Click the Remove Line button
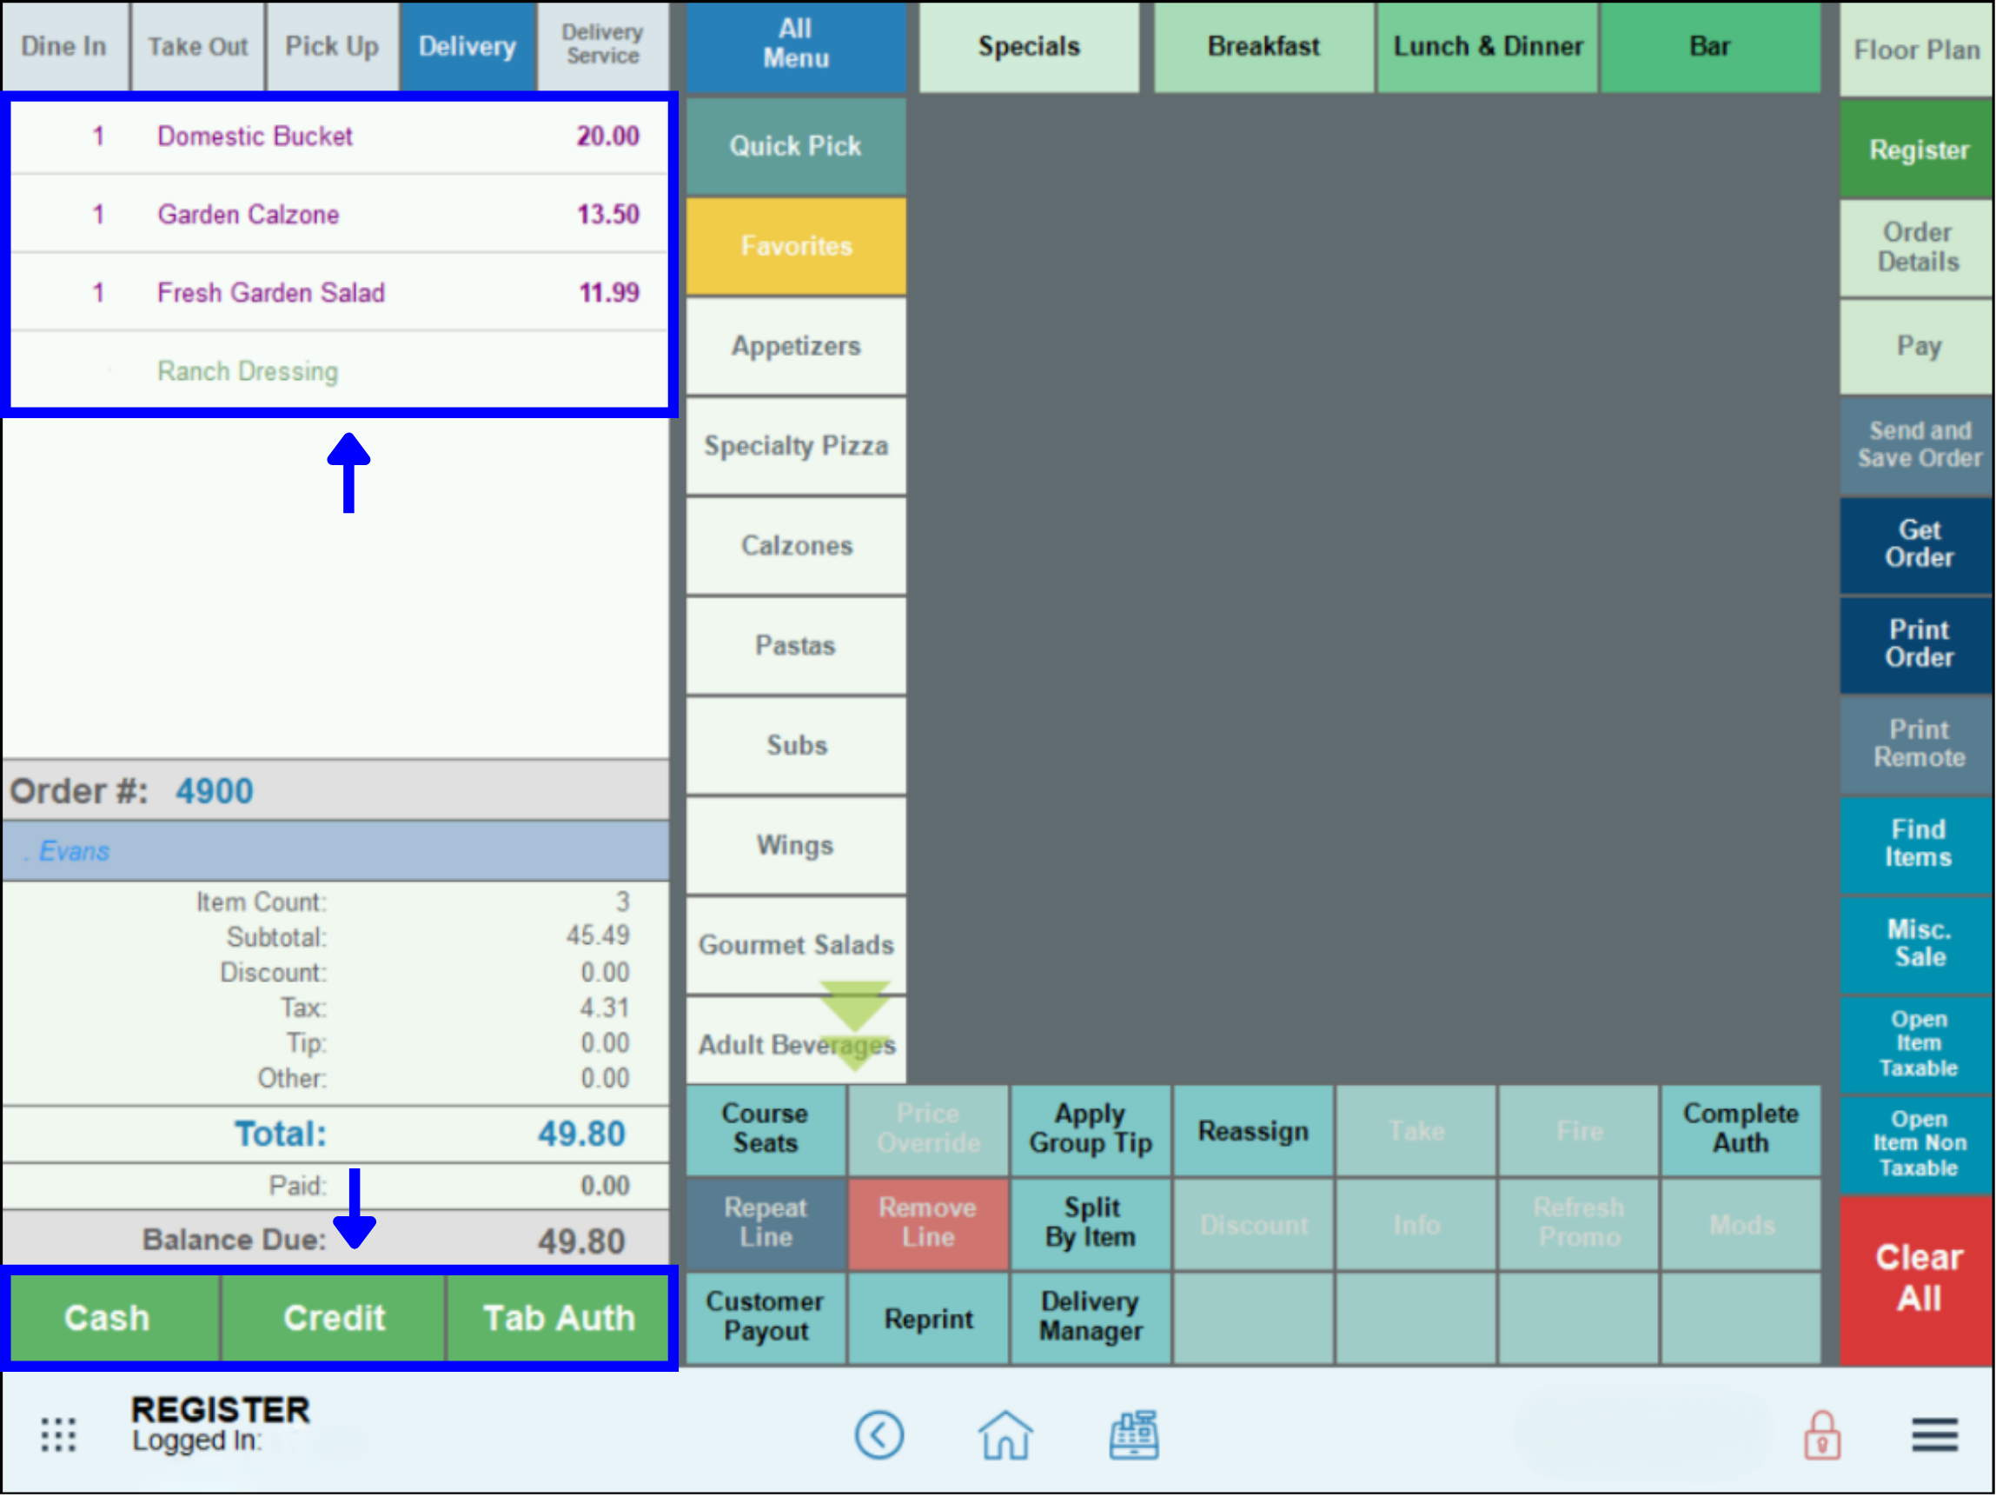Viewport: 1996px width, 1497px height. pos(928,1223)
